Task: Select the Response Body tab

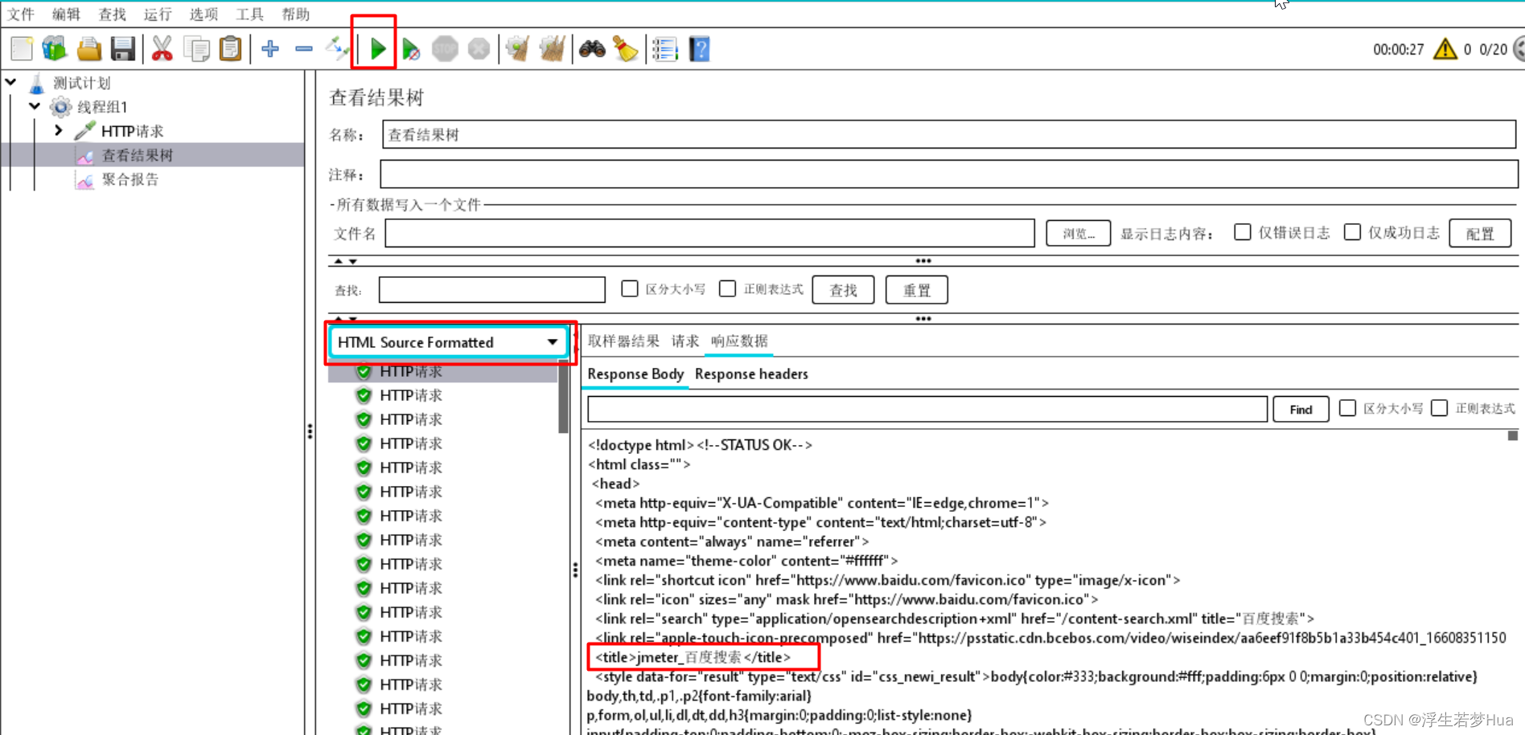Action: coord(635,374)
